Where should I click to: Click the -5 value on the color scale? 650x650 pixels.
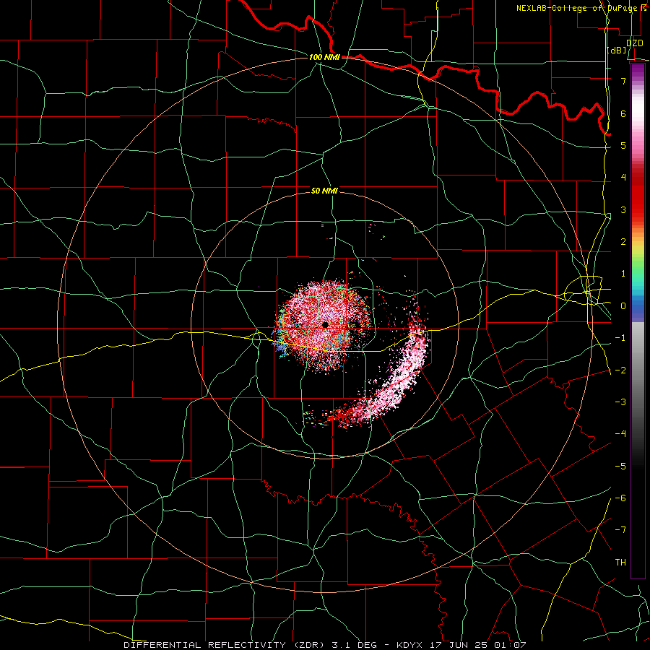click(x=620, y=467)
